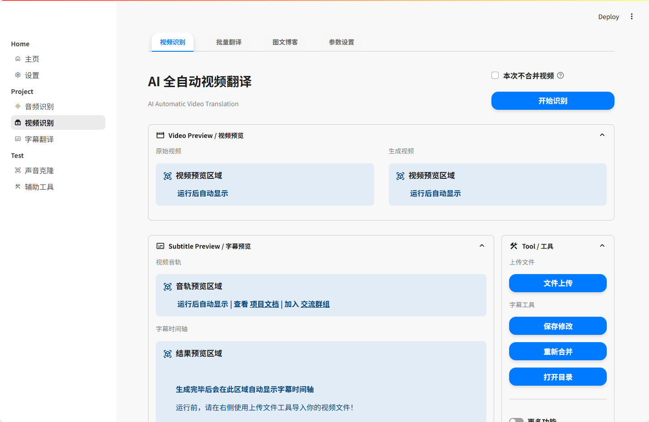
Task: Select the 图文博客 tab
Action: coord(285,42)
